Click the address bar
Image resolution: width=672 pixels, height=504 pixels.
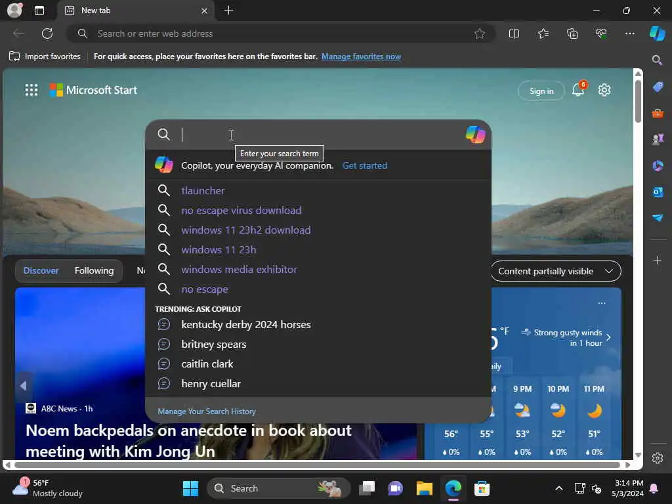pyautogui.click(x=281, y=33)
